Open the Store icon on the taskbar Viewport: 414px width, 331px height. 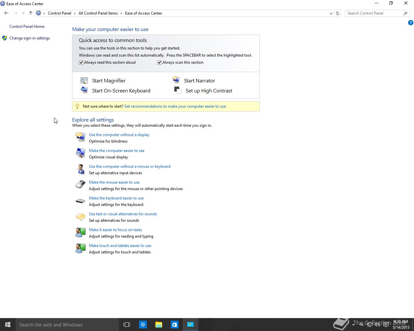(174, 325)
